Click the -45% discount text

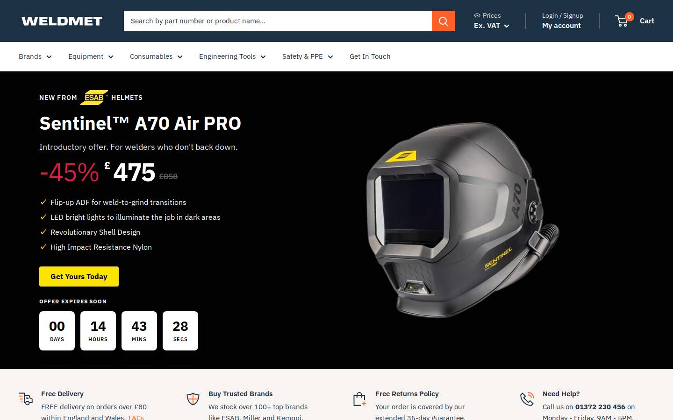tap(69, 172)
